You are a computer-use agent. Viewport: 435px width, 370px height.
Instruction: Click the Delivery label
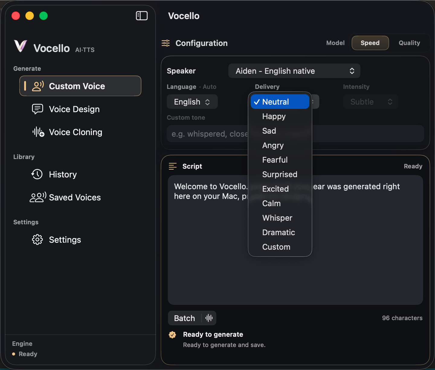[x=267, y=87]
